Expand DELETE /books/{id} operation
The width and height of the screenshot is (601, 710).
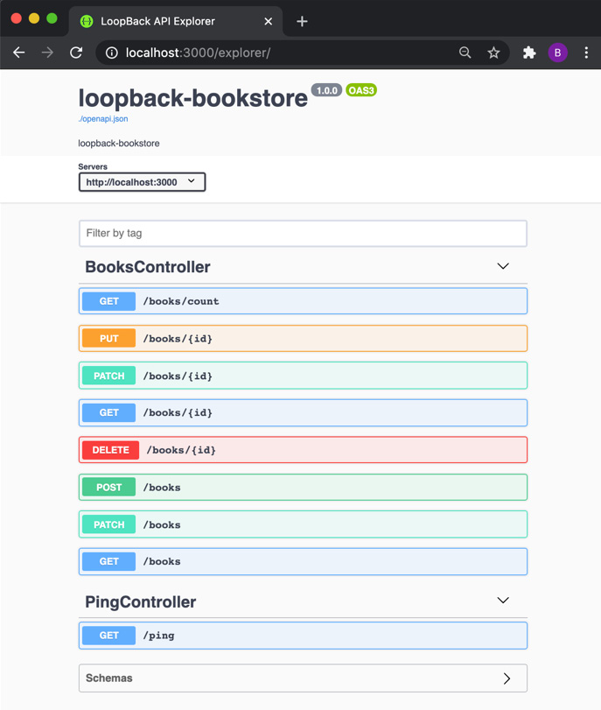point(303,450)
